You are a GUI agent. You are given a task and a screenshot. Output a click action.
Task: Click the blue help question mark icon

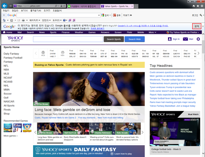pos(64,20)
